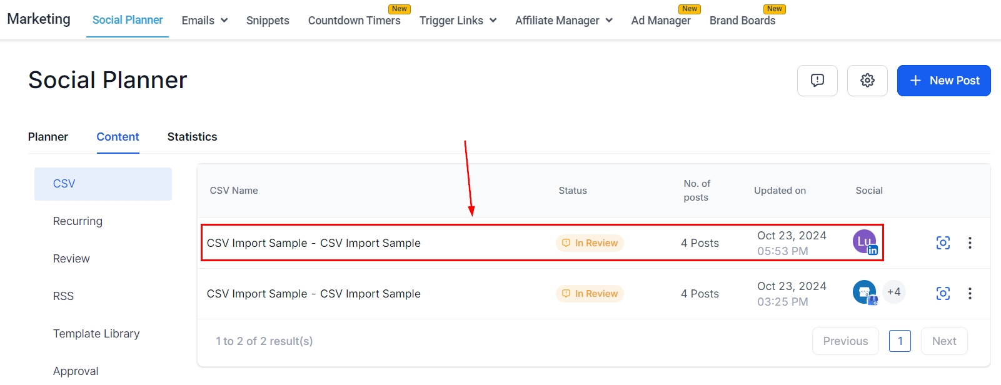Click preview icon for first CSV row
This screenshot has height=385, width=1001.
[x=943, y=243]
